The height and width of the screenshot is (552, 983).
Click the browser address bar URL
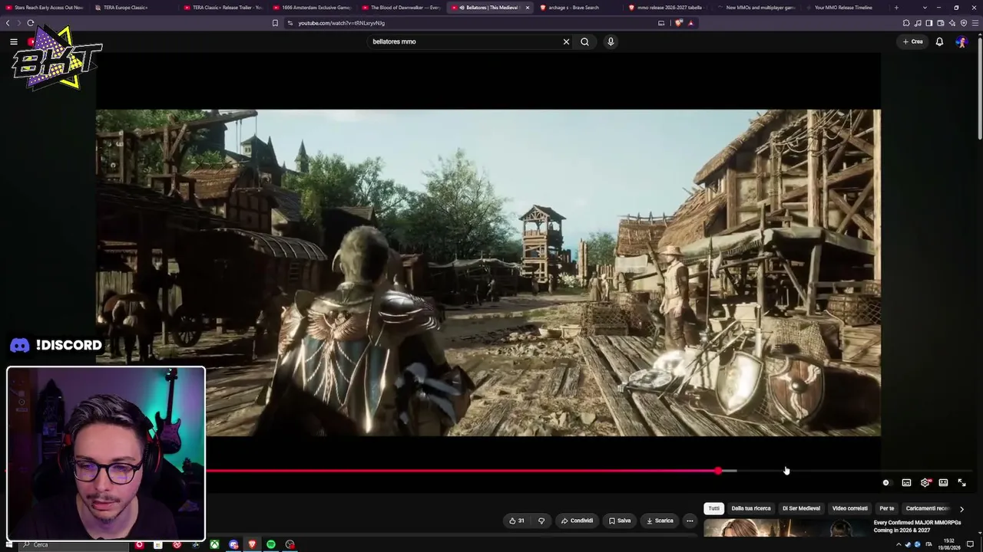click(341, 23)
